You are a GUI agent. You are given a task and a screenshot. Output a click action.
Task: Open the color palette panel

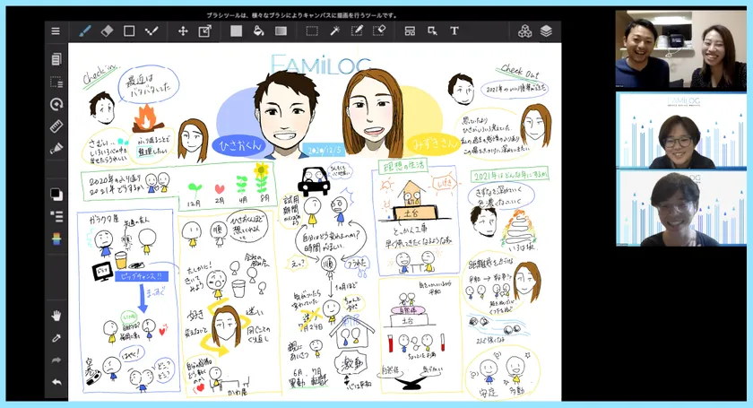click(56, 238)
